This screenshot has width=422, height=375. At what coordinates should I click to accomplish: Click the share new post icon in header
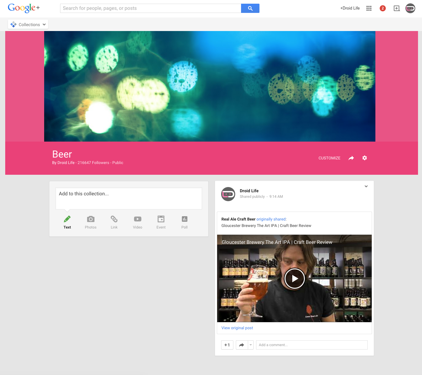(397, 8)
